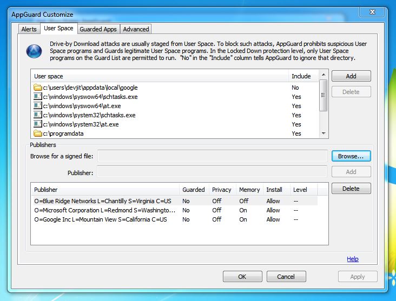
Task: Sort by Publisher column header
Action: coord(105,190)
